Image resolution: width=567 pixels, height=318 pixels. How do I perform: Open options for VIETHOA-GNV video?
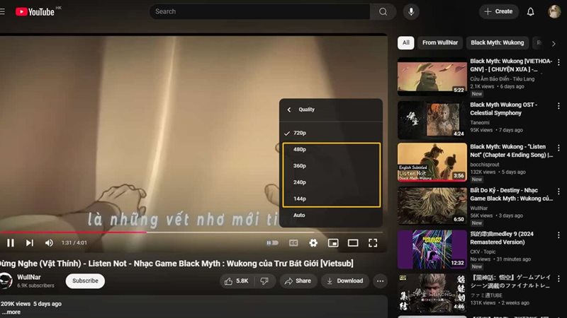[558, 62]
